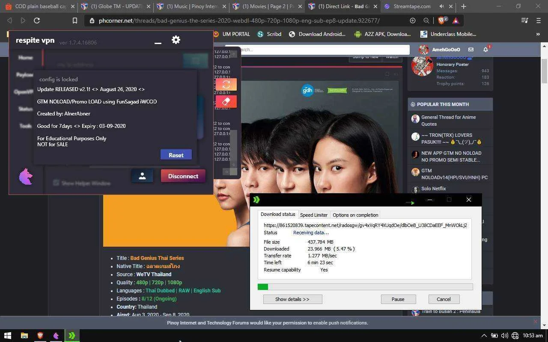Toggle Show Helper Window checkbox

tap(56, 183)
